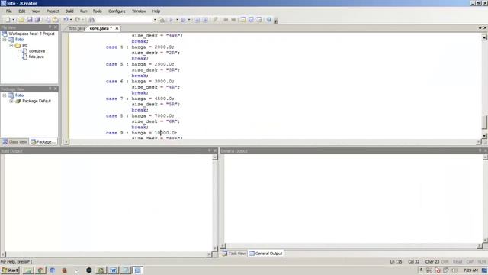Close the Build Output panel
The width and height of the screenshot is (488, 275).
click(215, 150)
